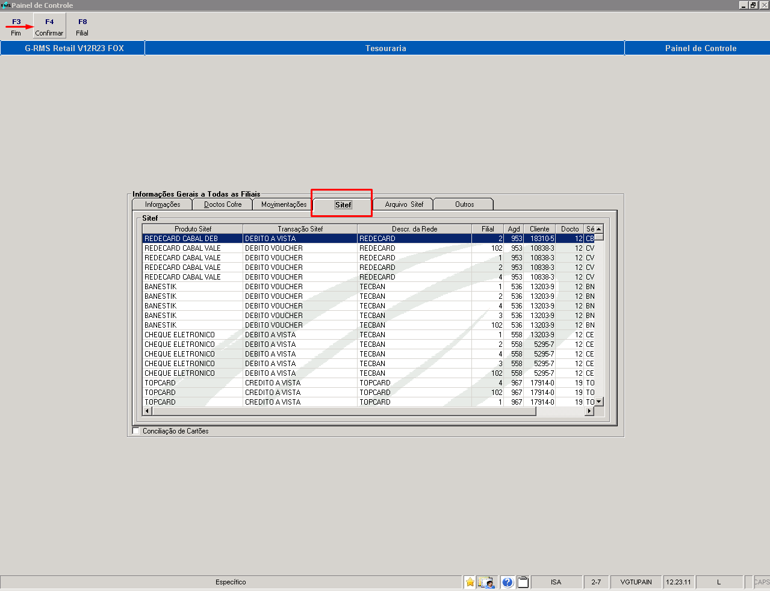This screenshot has height=591, width=770.
Task: Select TOPCARD row with Filial 102
Action: click(x=368, y=392)
